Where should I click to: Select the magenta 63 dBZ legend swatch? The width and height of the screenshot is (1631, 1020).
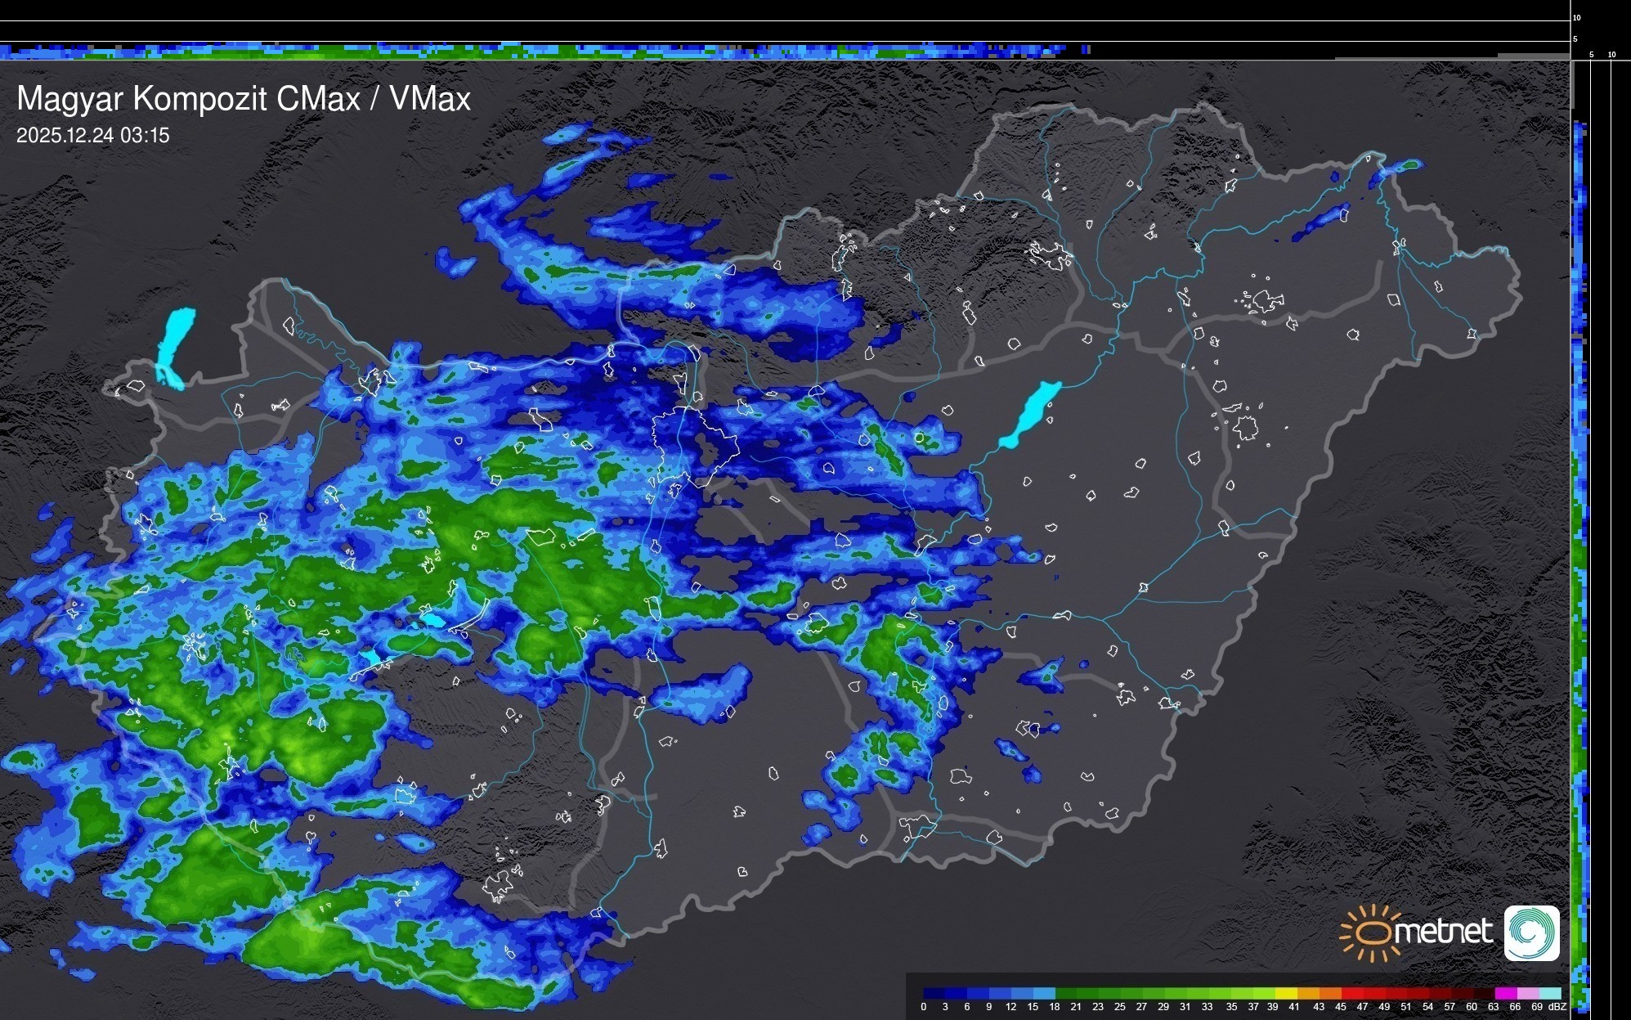[x=1506, y=993]
